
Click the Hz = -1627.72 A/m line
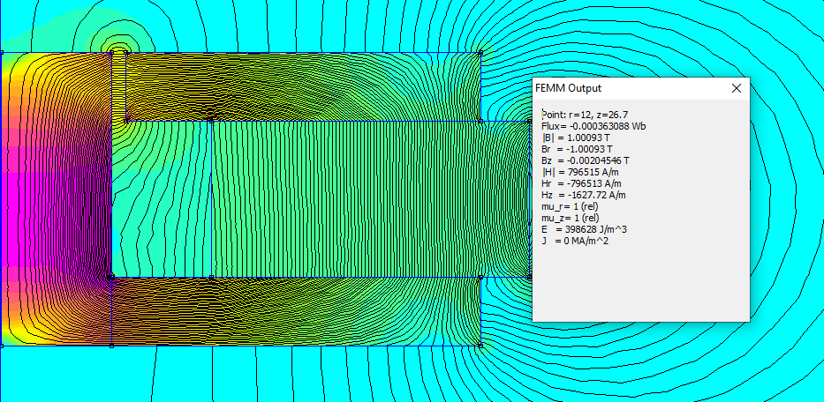tap(583, 195)
